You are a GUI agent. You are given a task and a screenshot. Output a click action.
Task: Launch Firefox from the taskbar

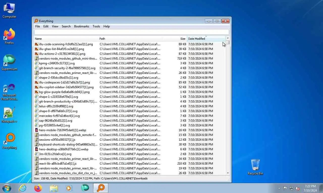pos(38,188)
